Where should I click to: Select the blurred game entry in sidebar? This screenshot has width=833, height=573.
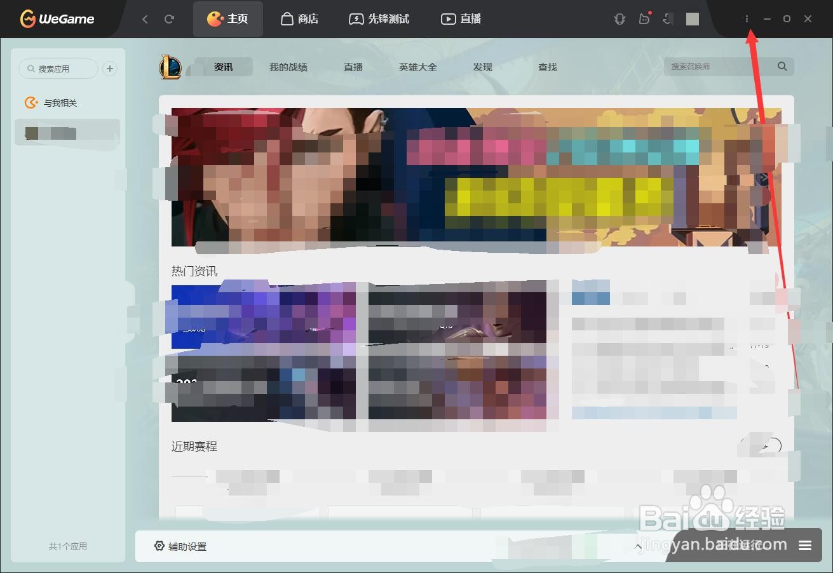pos(67,132)
